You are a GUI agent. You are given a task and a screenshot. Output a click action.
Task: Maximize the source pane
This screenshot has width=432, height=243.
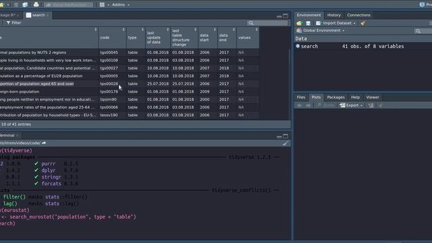coord(286,16)
